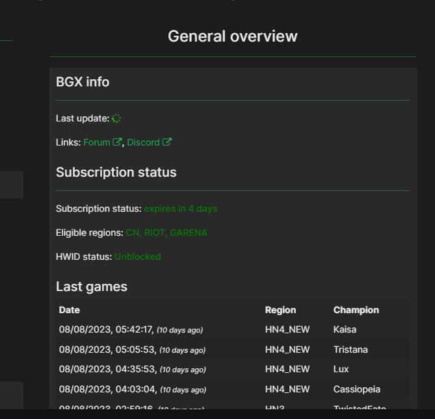
Task: Click the 'General overview' heading
Action: point(233,36)
